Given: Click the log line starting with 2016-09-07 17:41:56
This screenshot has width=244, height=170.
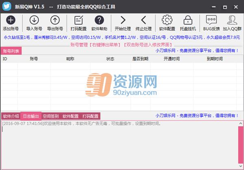Looking at the screenshot, I should click(x=82, y=124).
